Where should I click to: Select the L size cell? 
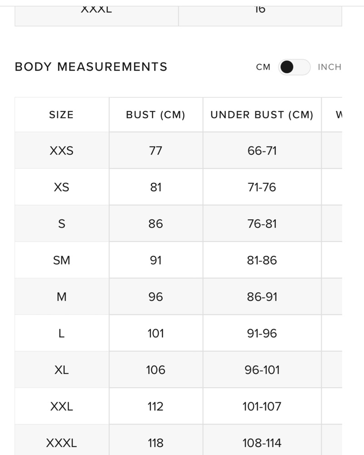(x=62, y=333)
